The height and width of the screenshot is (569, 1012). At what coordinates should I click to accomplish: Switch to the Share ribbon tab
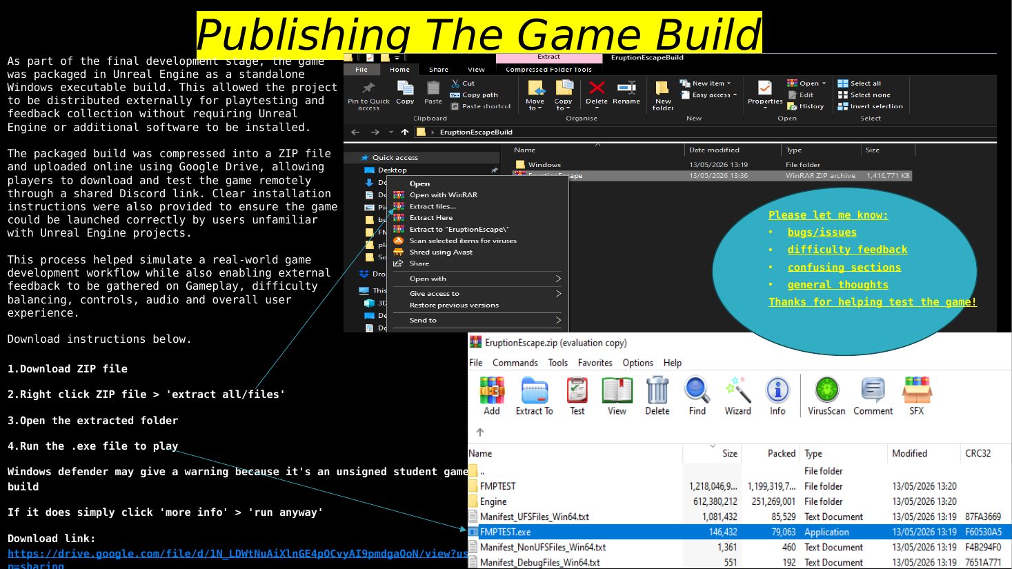pyautogui.click(x=439, y=70)
